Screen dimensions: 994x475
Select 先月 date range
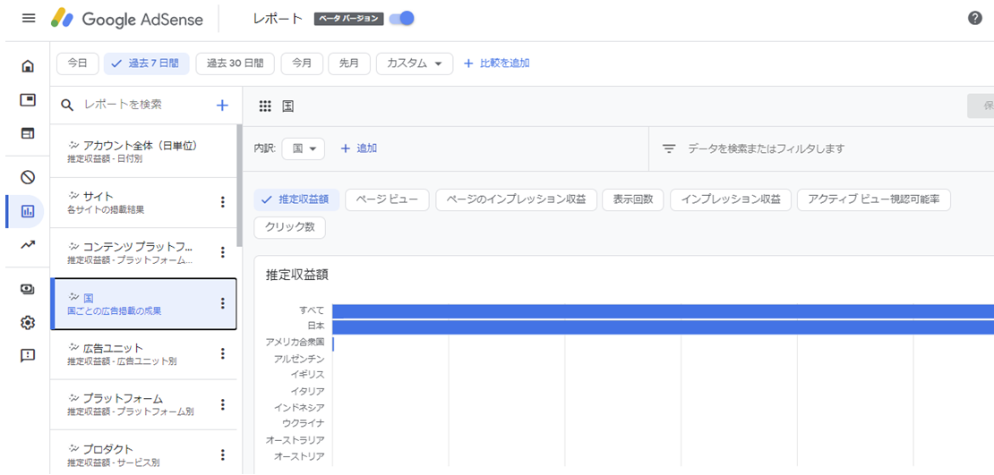coord(349,64)
